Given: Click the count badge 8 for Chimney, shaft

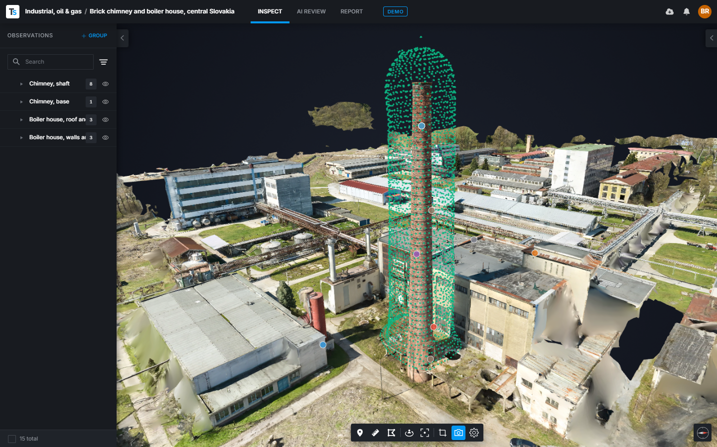Looking at the screenshot, I should [x=91, y=84].
